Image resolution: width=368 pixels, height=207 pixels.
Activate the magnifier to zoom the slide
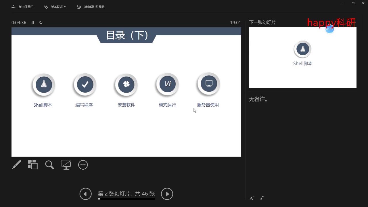pos(49,165)
